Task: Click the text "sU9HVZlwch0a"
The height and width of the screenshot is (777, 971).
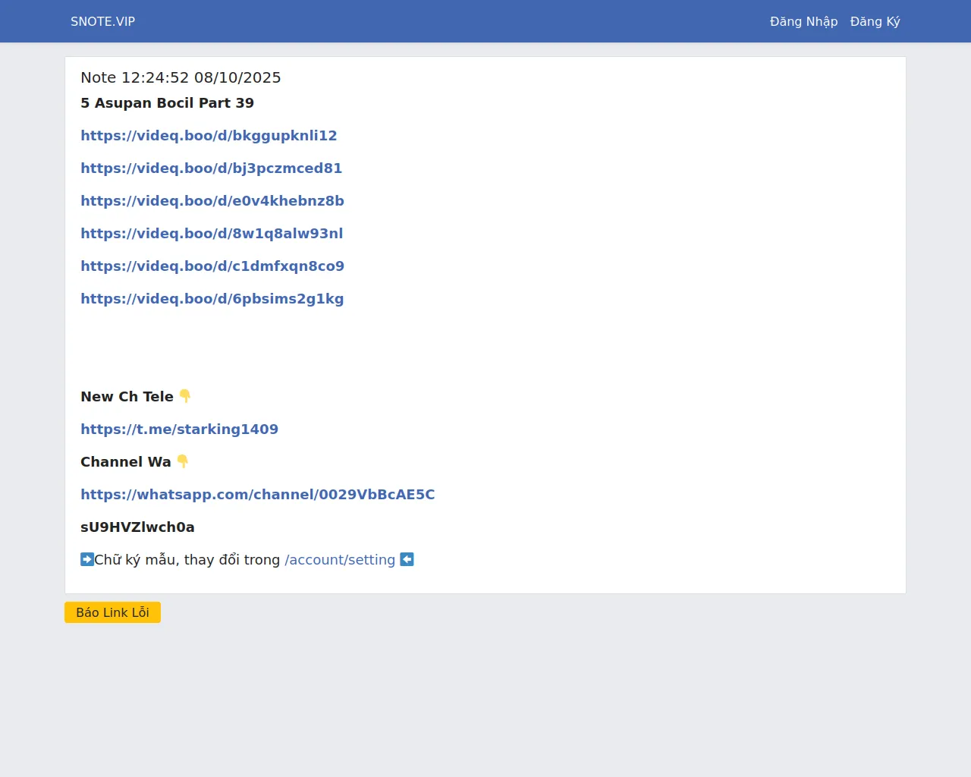Action: 137,527
